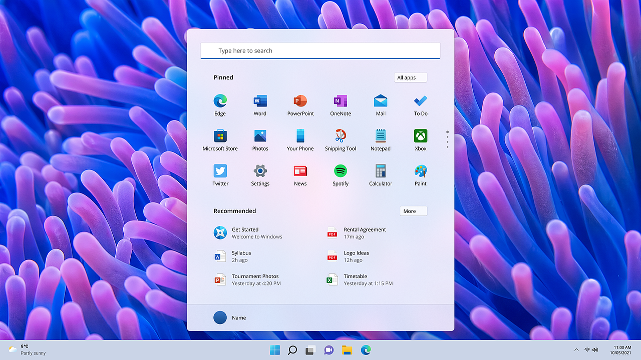
Task: Open the Xbox app
Action: click(421, 140)
